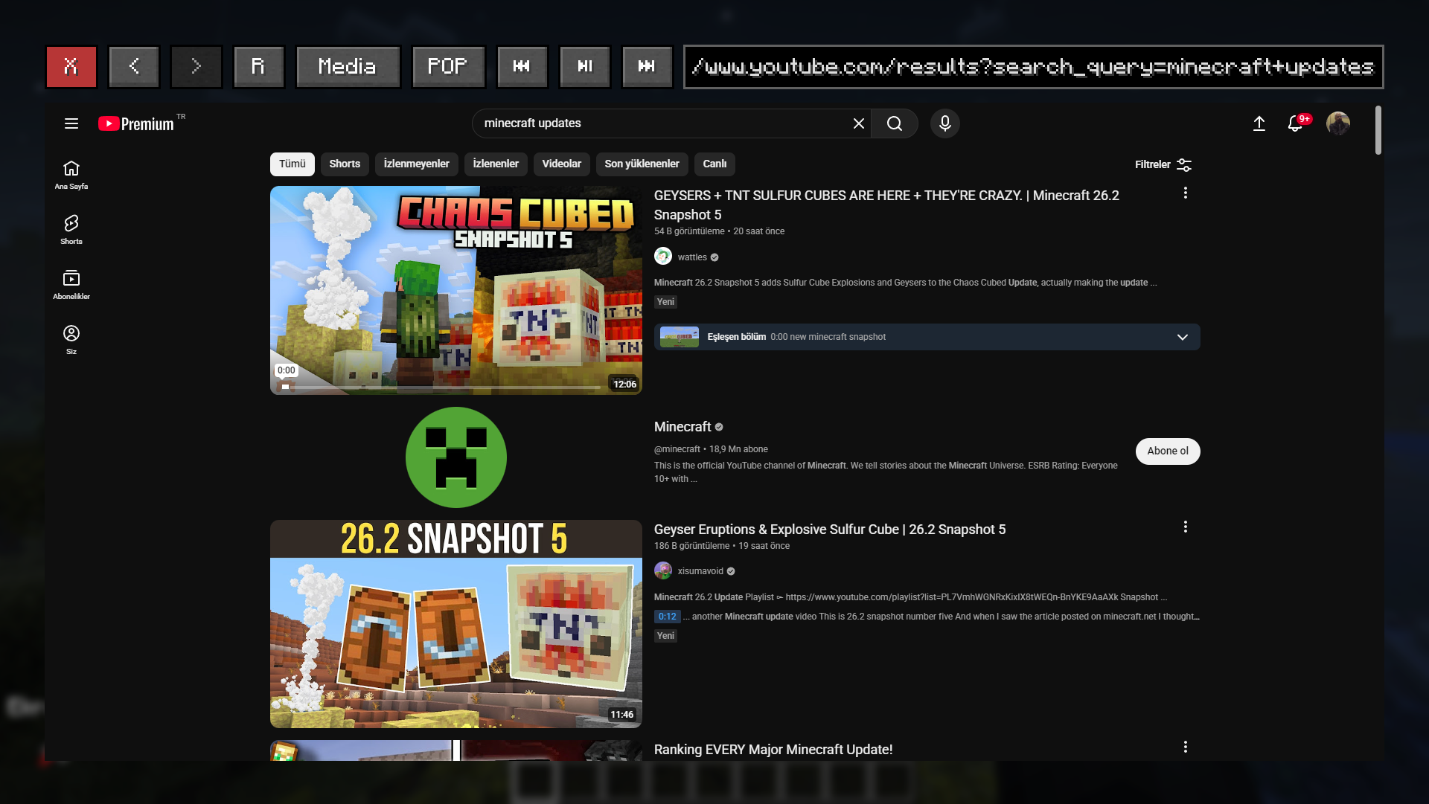Open the 26.2 Snapshot 5 thumbnail

click(456, 624)
